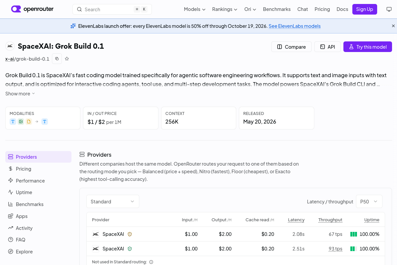The height and width of the screenshot is (265, 397).
Task: Open Chat from the top navigation
Action: (x=303, y=9)
